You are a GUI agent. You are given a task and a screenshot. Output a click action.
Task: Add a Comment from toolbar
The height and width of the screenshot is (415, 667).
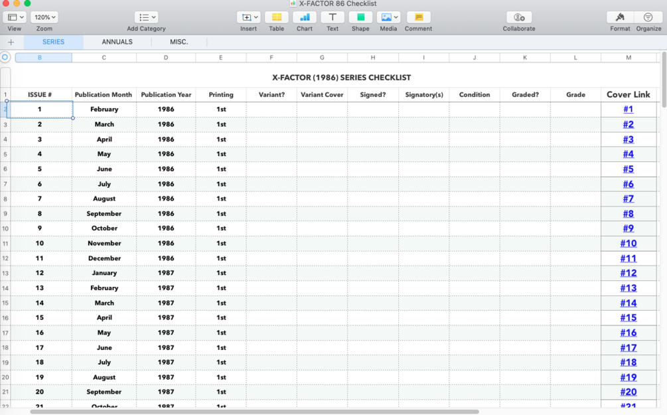419,17
